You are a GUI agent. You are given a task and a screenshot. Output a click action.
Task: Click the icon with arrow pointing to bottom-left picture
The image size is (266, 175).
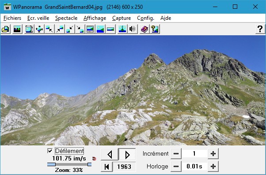70,29
